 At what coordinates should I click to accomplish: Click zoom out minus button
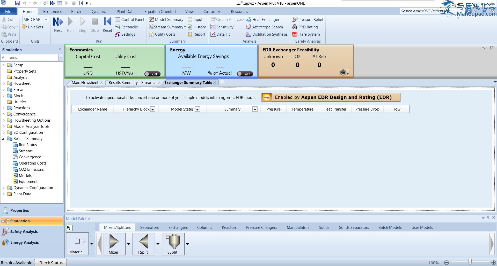446,263
